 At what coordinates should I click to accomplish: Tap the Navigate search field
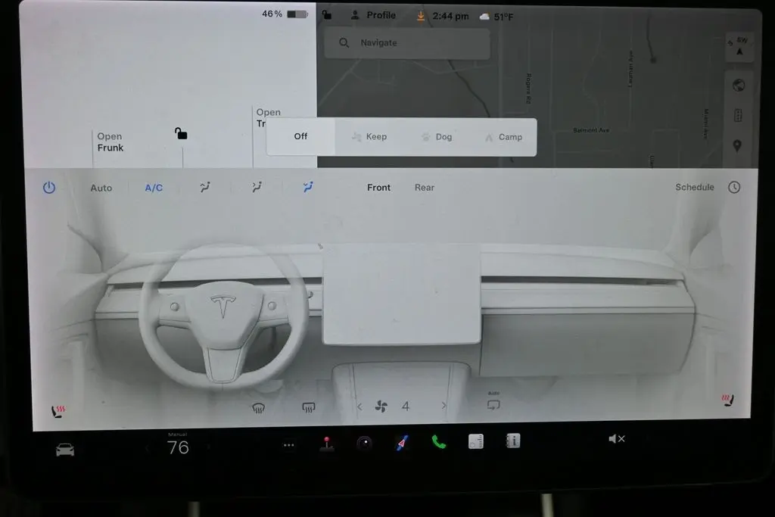(407, 43)
